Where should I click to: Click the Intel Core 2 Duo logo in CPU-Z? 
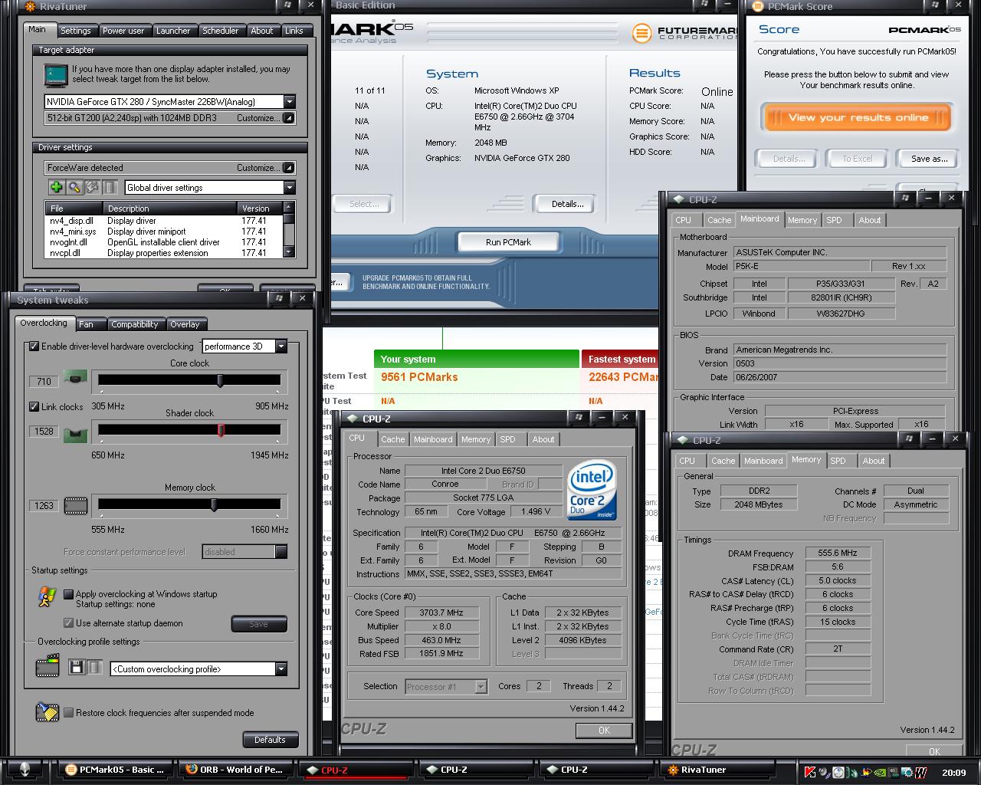coord(592,490)
